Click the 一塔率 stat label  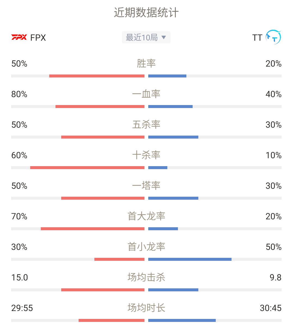pos(146,186)
